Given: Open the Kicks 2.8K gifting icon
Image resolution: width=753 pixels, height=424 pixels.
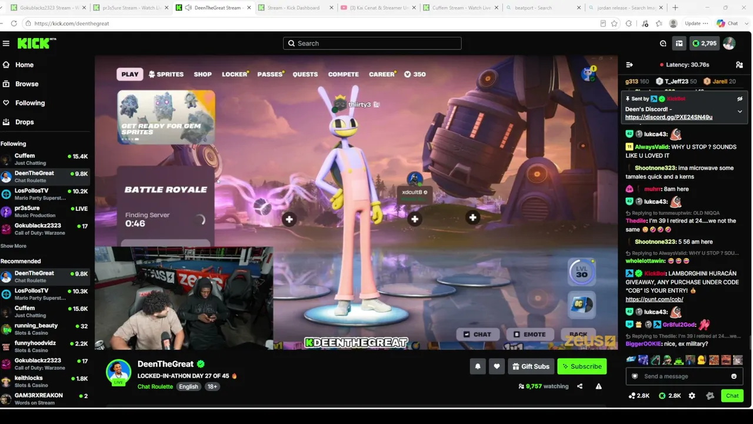Looking at the screenshot, I should (670, 396).
